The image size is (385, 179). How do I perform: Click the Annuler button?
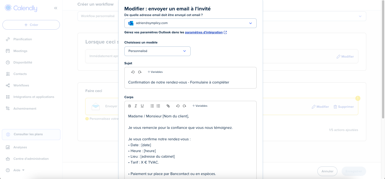(327, 171)
